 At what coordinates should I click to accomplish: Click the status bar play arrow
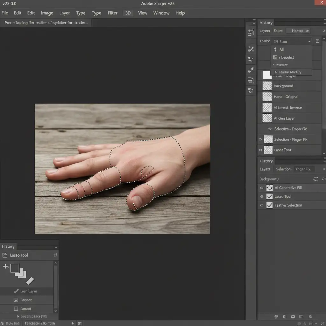(x=74, y=323)
